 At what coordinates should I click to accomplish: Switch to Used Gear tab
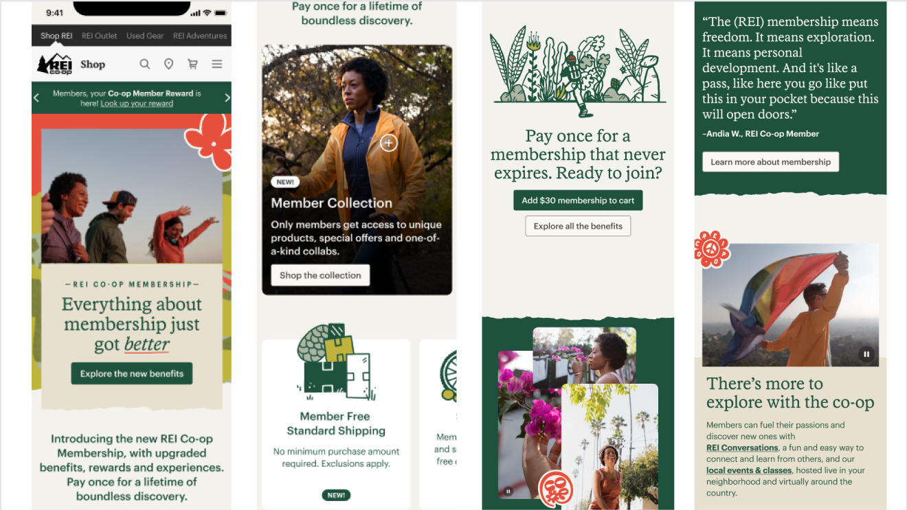145,36
